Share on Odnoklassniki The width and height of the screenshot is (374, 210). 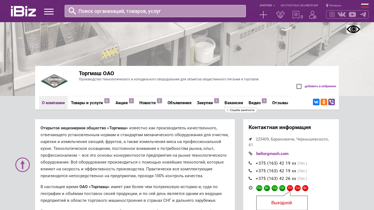coord(324,102)
